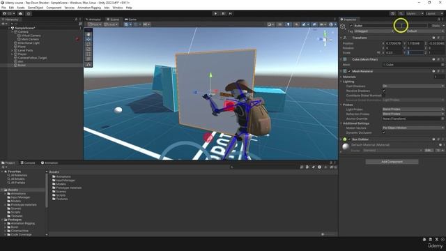Screen dimensions: 446x251
Task: Open the Tag dropdown showing Untagged
Action: pyautogui.click(x=374, y=31)
